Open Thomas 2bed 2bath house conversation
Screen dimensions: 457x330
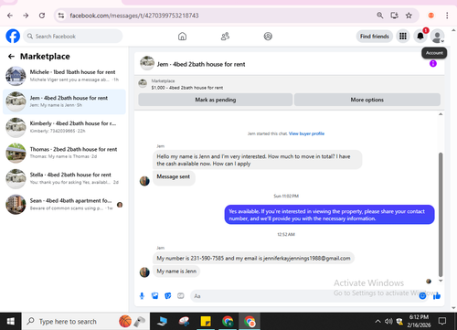64,153
